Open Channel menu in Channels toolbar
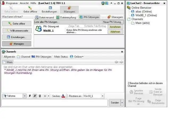 pyautogui.click(x=24, y=57)
